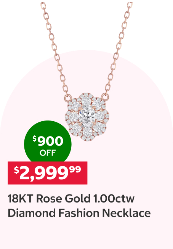Click the left jump ring connector
Screen dimensions: 173x249
pyautogui.click(x=68, y=98)
